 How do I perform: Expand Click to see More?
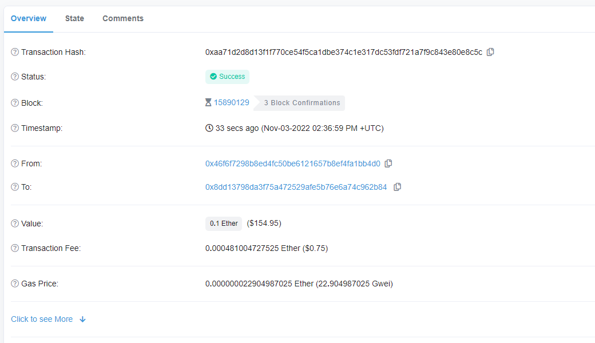coord(42,319)
